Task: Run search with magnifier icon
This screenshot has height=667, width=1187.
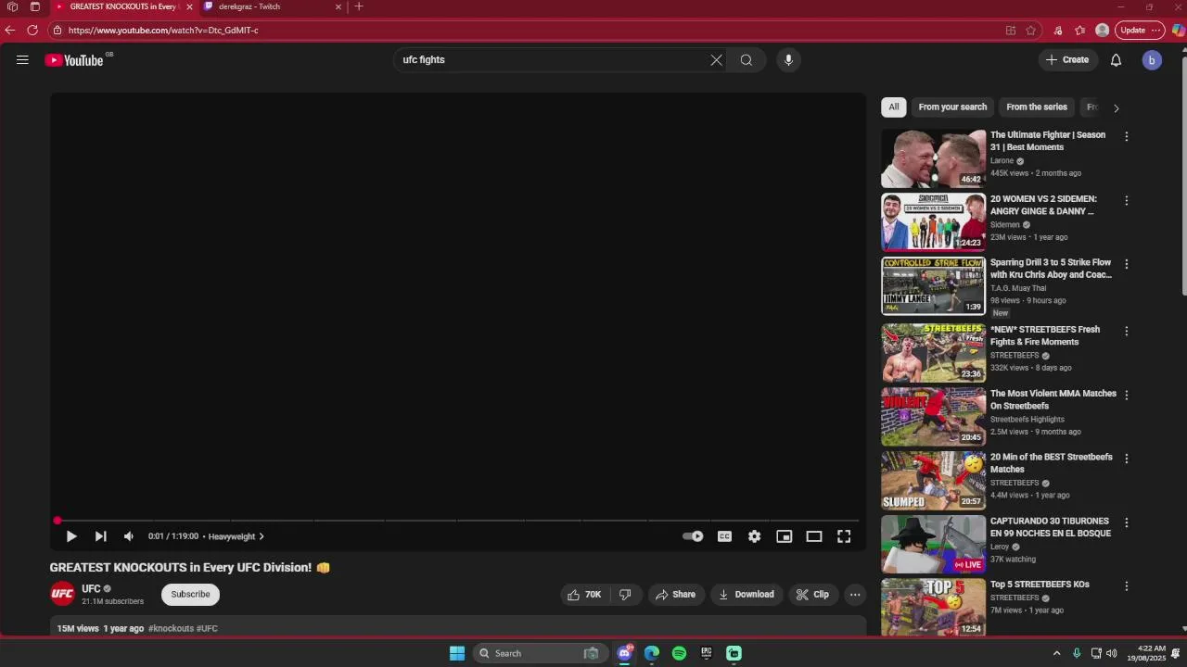Action: point(747,60)
